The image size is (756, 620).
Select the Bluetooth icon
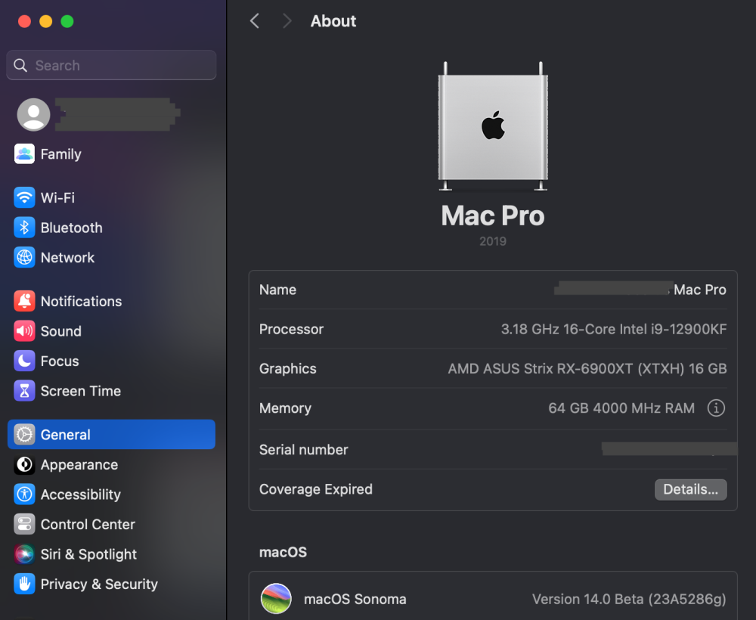[x=24, y=228]
